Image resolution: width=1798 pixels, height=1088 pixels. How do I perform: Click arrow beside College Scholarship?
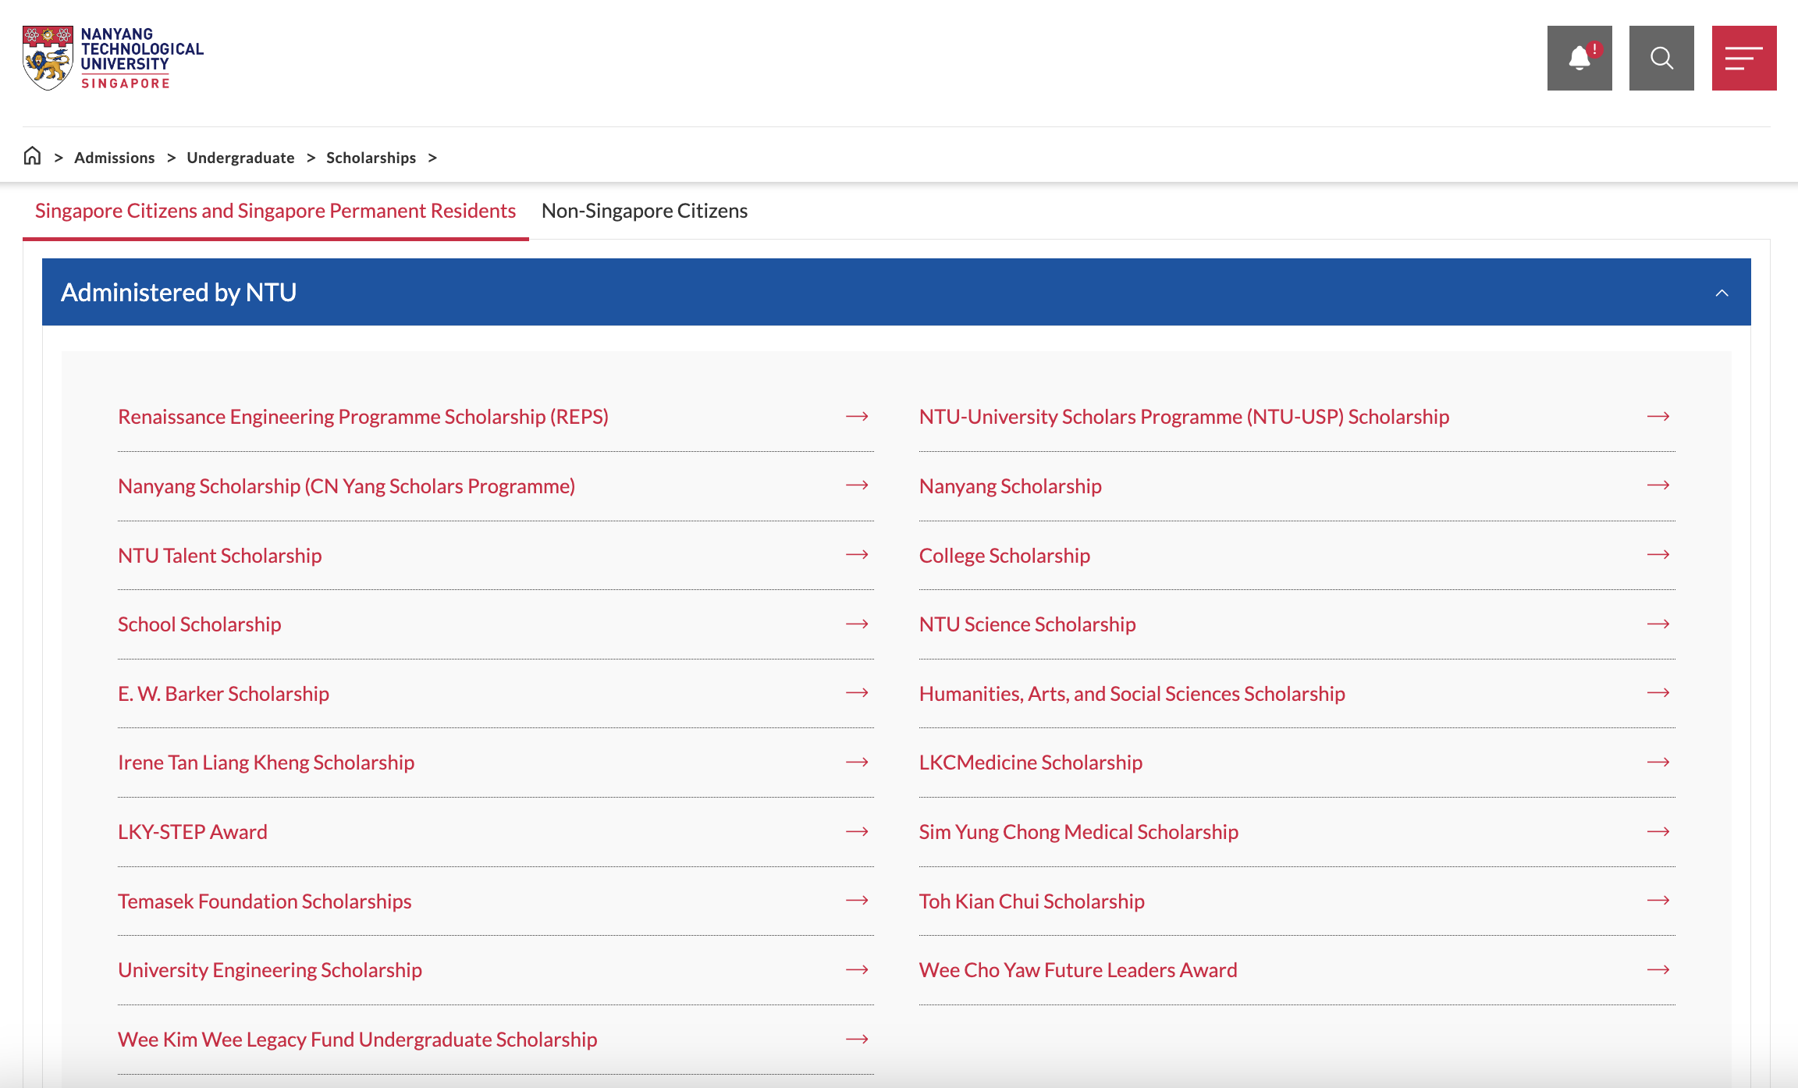point(1658,555)
